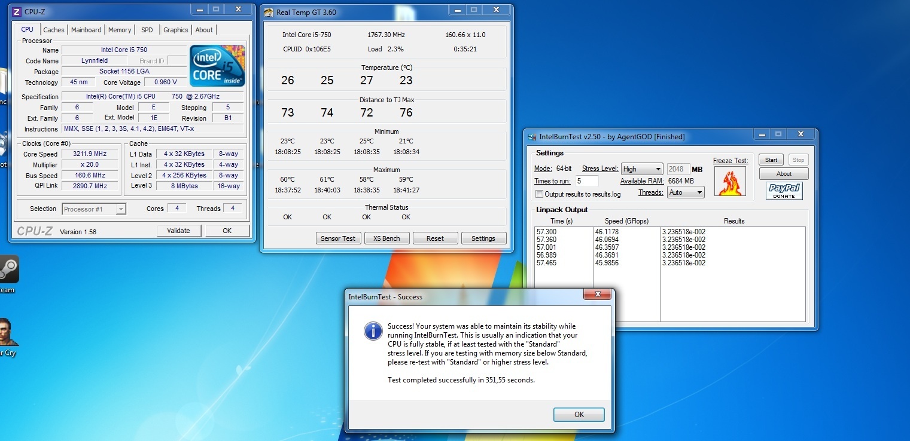Open the Memory tab in CPU-Z
The height and width of the screenshot is (441, 910).
point(120,30)
